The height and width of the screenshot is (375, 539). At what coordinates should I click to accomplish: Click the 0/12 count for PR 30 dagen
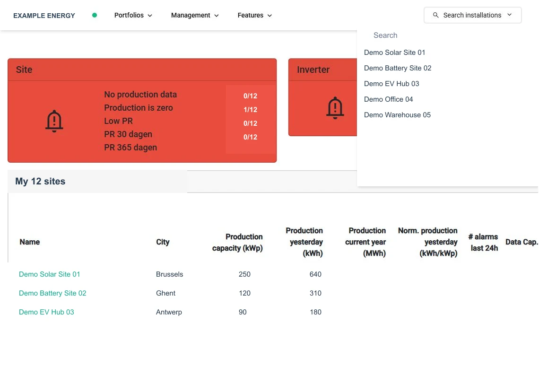[250, 137]
